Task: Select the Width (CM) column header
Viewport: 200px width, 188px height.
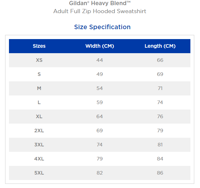Action: tap(100, 46)
